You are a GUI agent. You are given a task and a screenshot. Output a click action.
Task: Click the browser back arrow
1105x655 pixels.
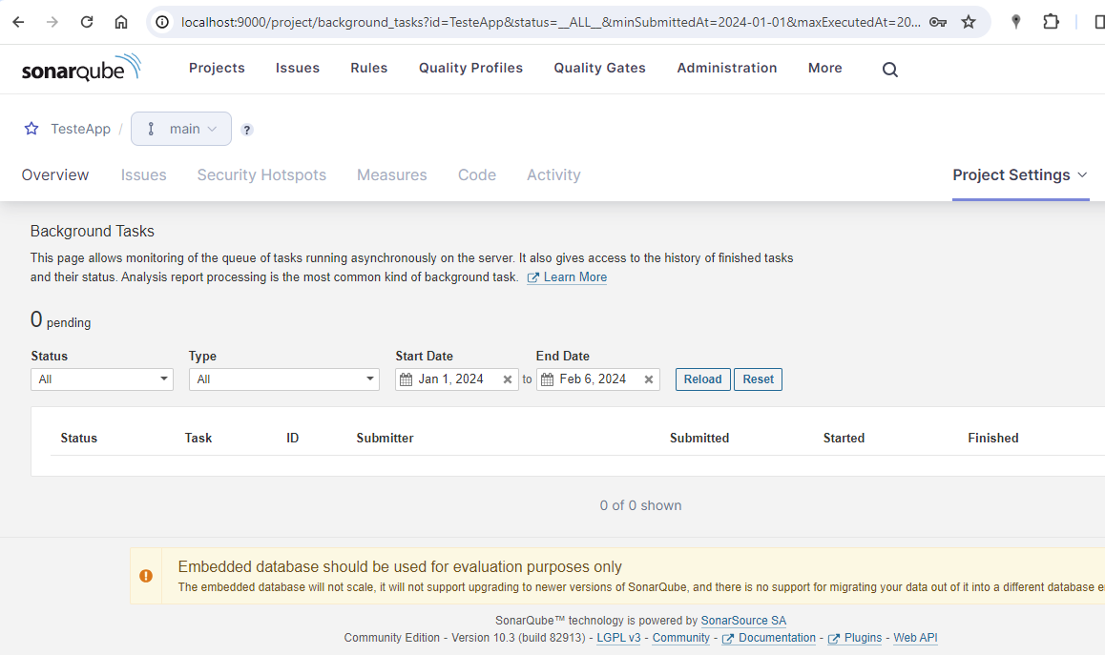pyautogui.click(x=18, y=22)
